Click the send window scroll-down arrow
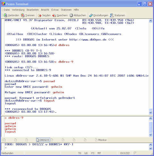The height and width of the screenshot is (156, 154). tap(150, 135)
